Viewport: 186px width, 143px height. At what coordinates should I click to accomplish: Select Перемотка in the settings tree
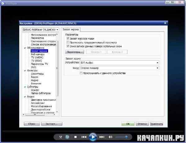(x=38, y=38)
